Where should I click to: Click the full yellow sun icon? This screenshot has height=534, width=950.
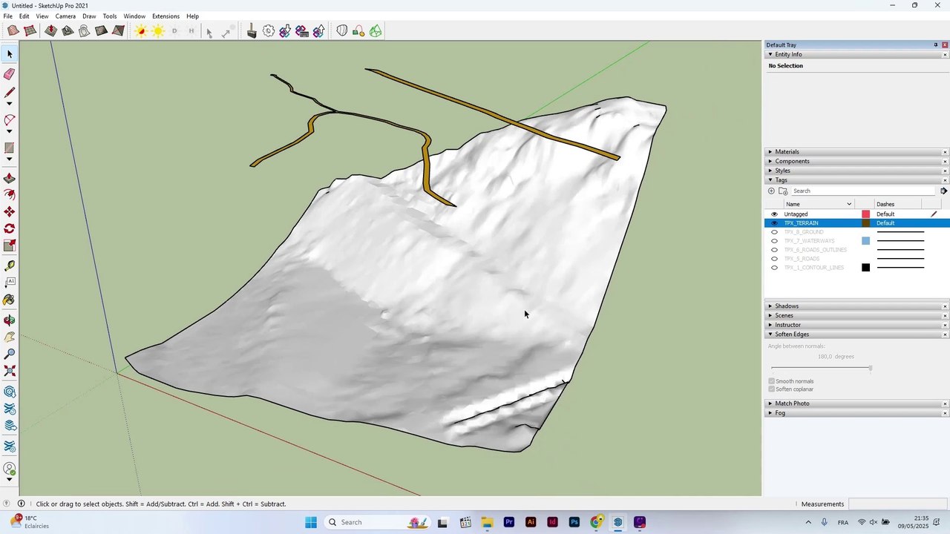click(x=158, y=30)
